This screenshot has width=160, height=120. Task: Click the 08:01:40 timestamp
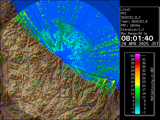(137, 38)
